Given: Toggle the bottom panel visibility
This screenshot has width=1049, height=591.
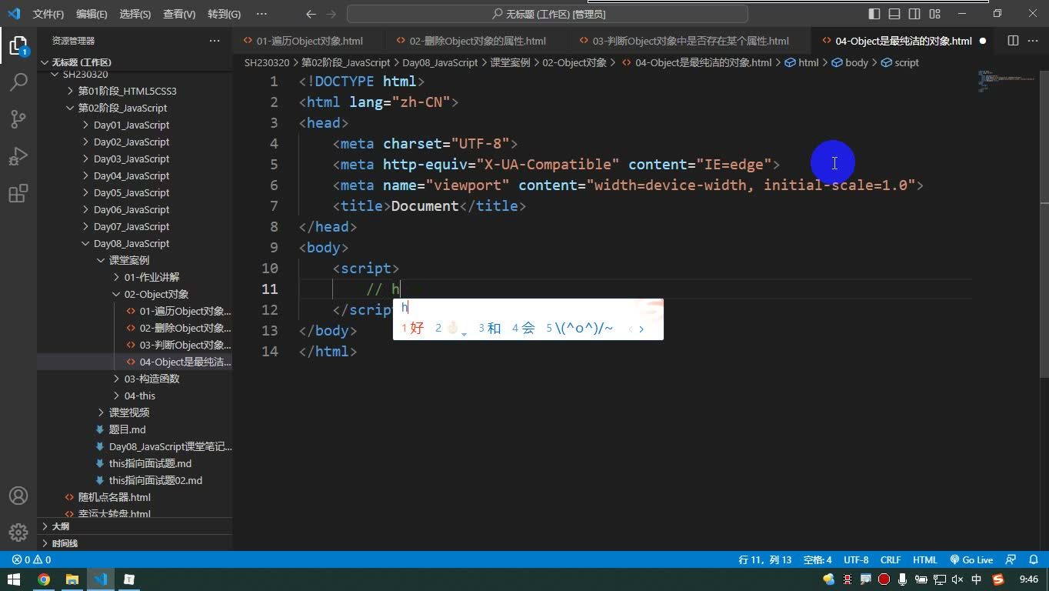Looking at the screenshot, I should (894, 14).
